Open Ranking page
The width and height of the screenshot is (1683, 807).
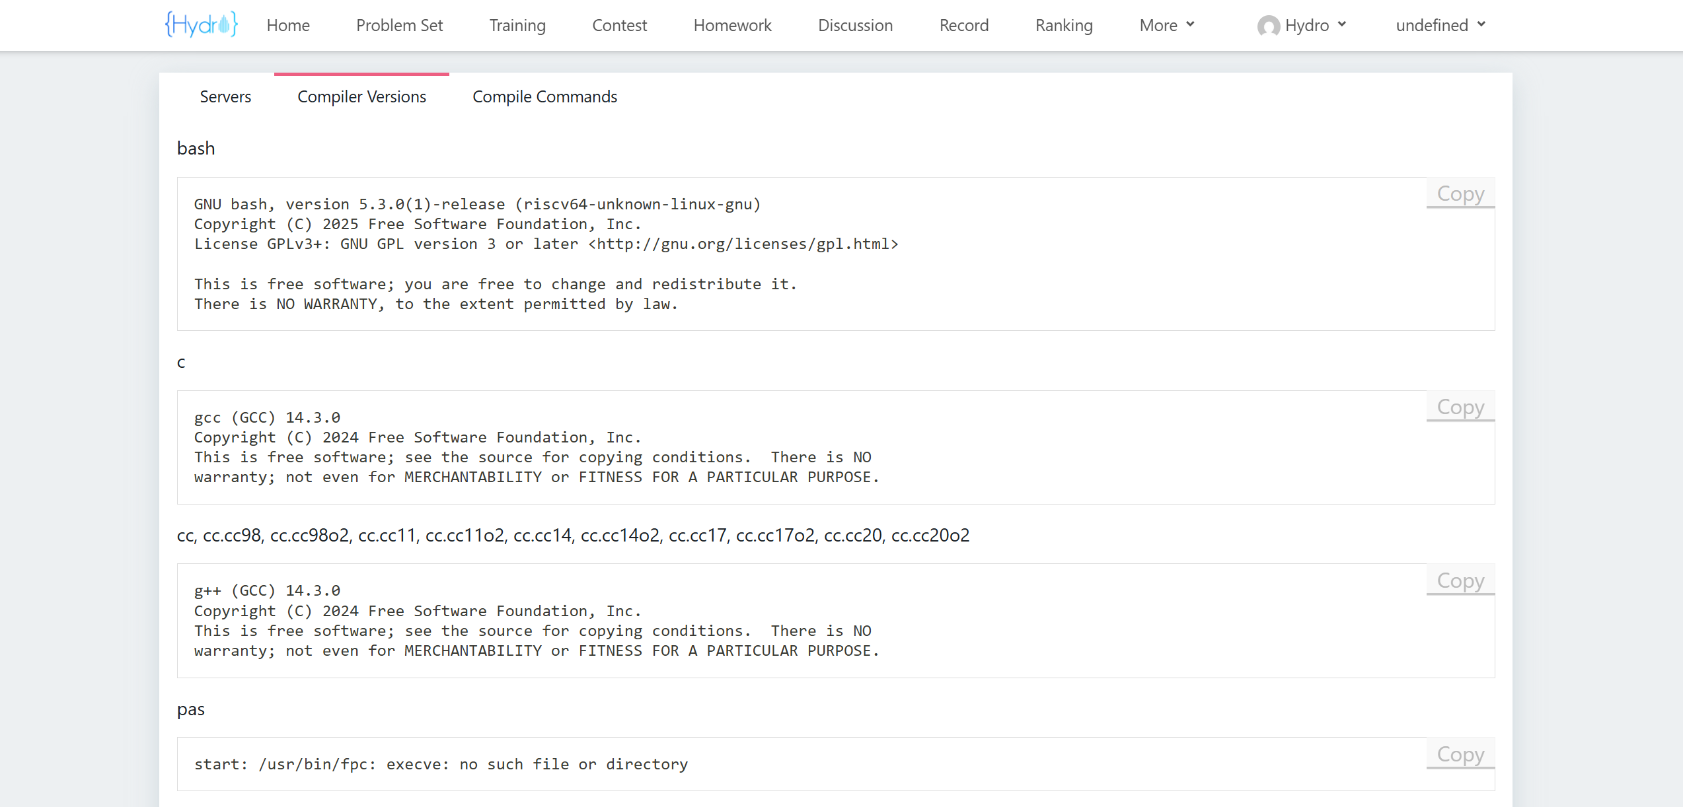pyautogui.click(x=1064, y=25)
